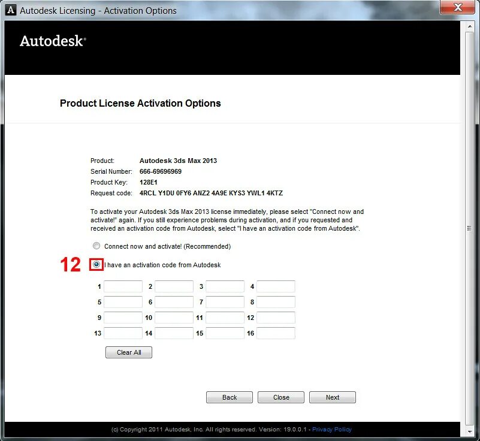The image size is (480, 441).
Task: Click the Clear All button
Action: click(x=129, y=352)
